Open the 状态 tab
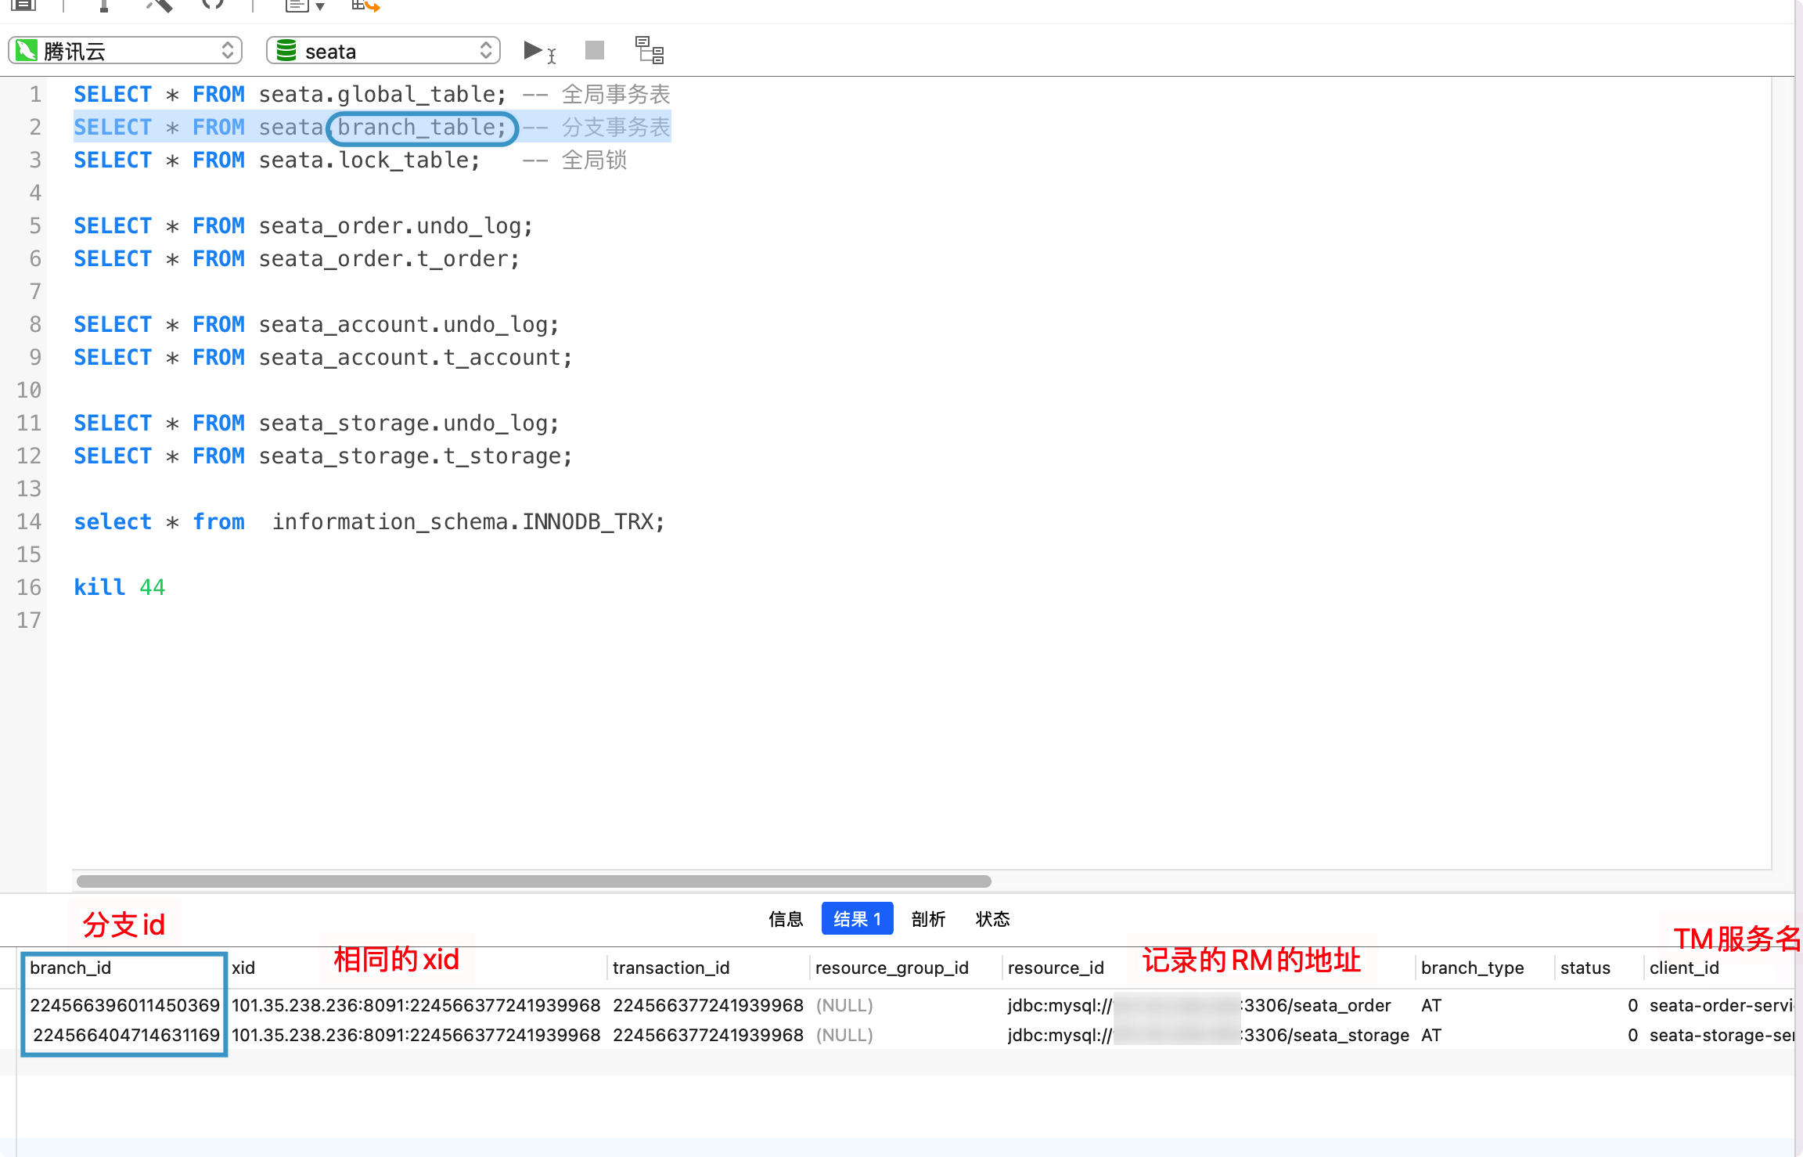Screen dimensions: 1803x1157 pos(992,919)
